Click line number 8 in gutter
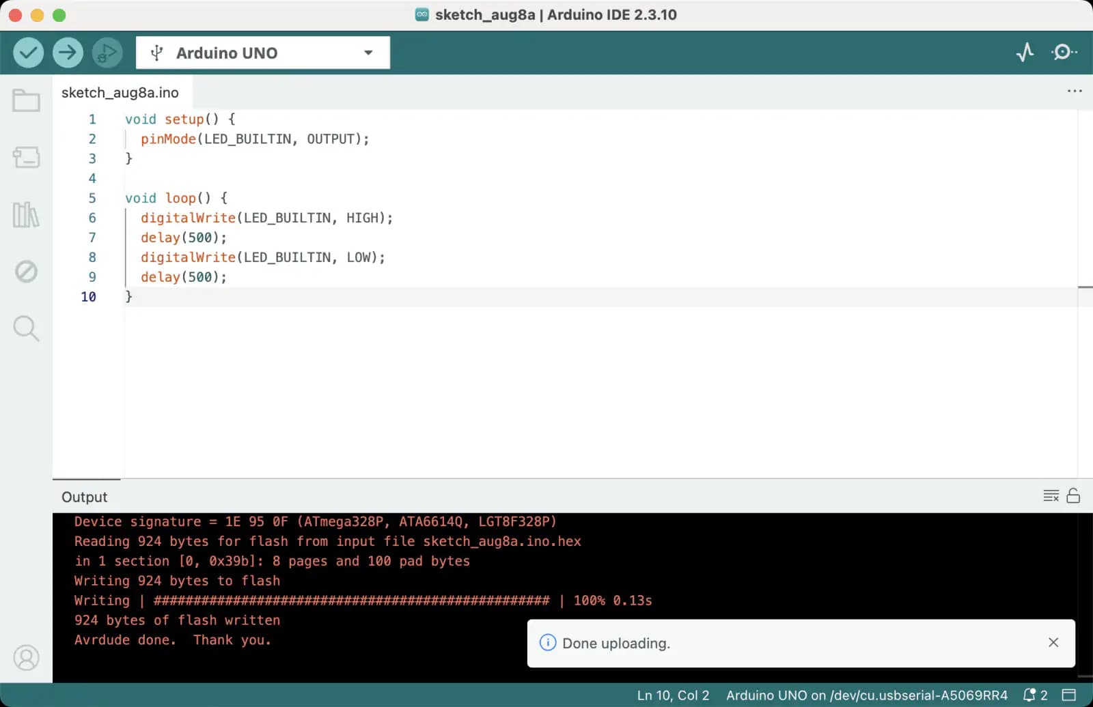Image resolution: width=1093 pixels, height=707 pixels. point(92,258)
